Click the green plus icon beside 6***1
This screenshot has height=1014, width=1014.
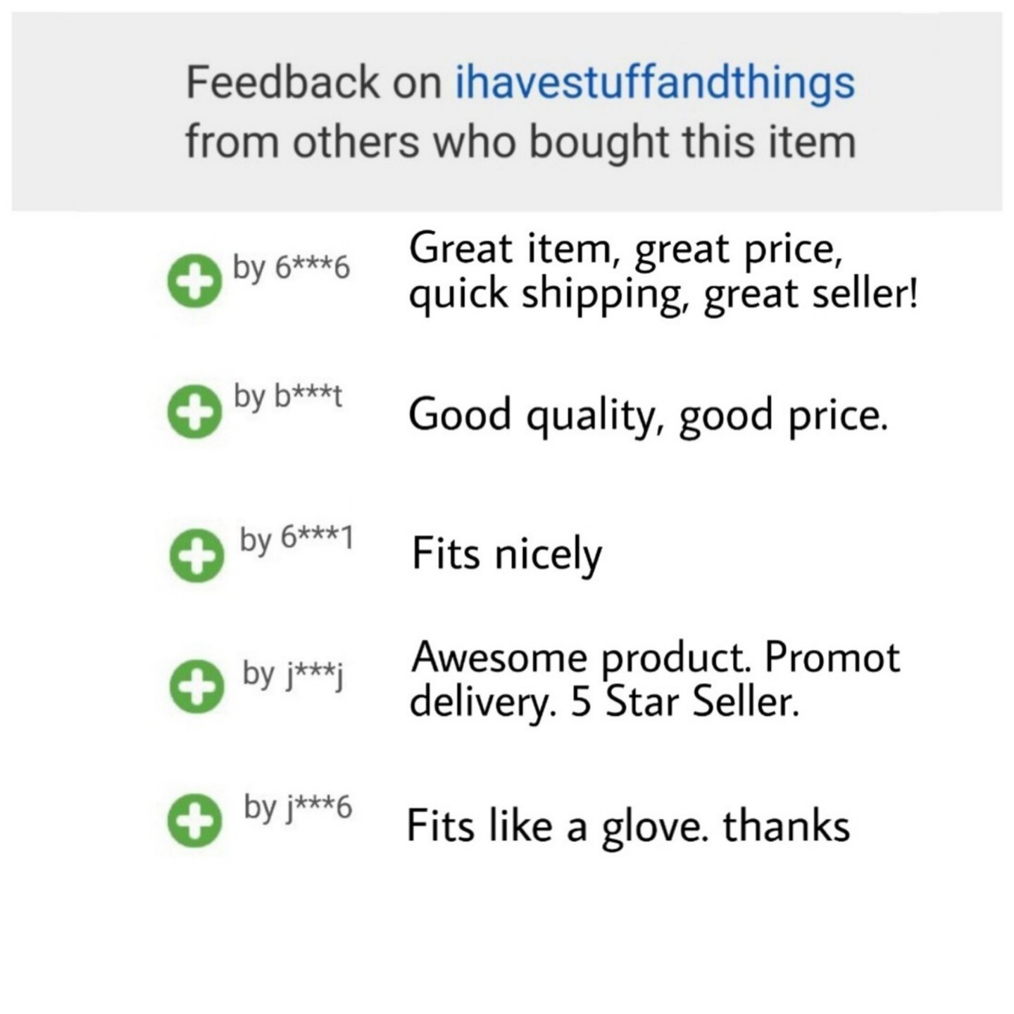pos(196,555)
